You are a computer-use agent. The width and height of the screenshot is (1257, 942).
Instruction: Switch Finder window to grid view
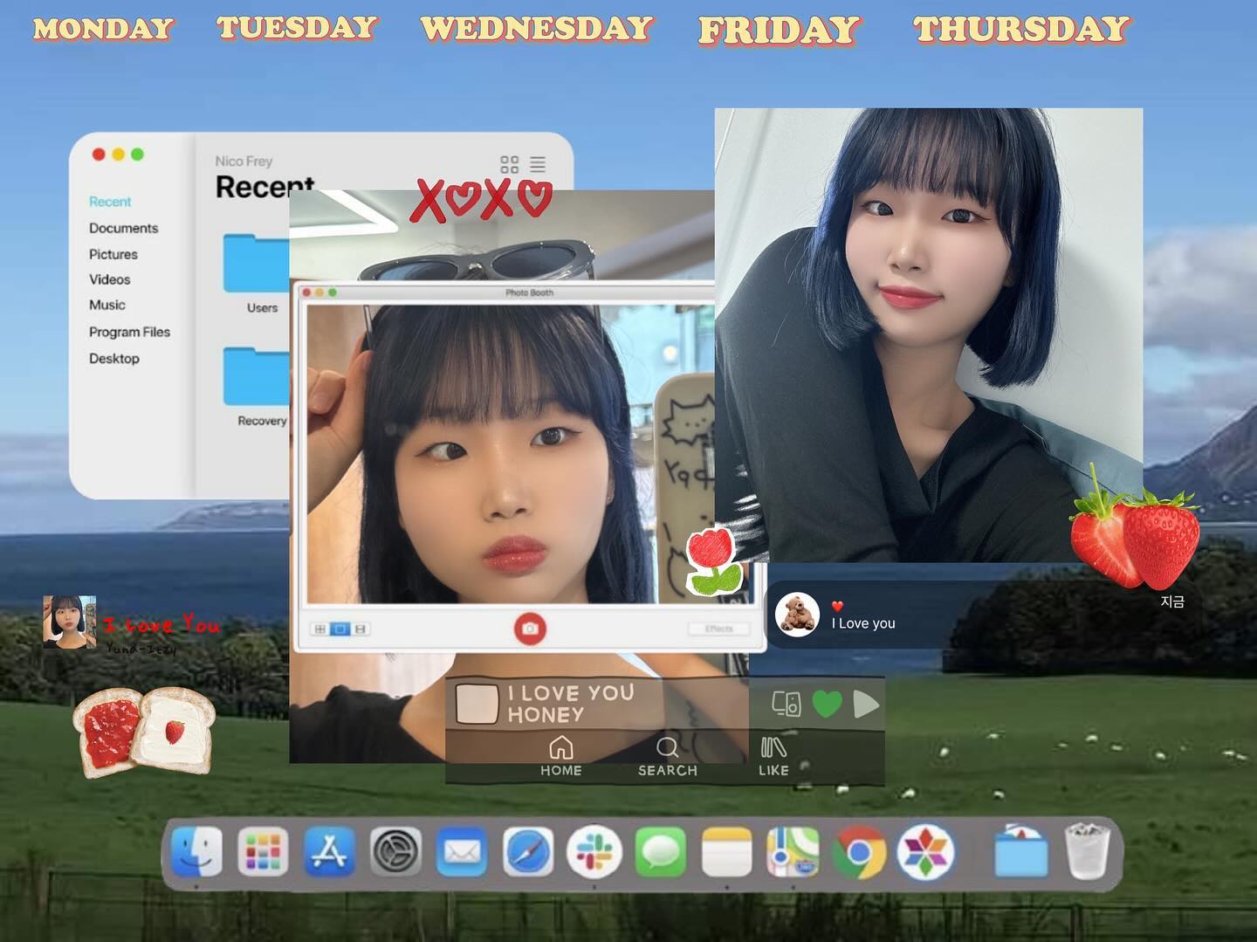click(509, 164)
